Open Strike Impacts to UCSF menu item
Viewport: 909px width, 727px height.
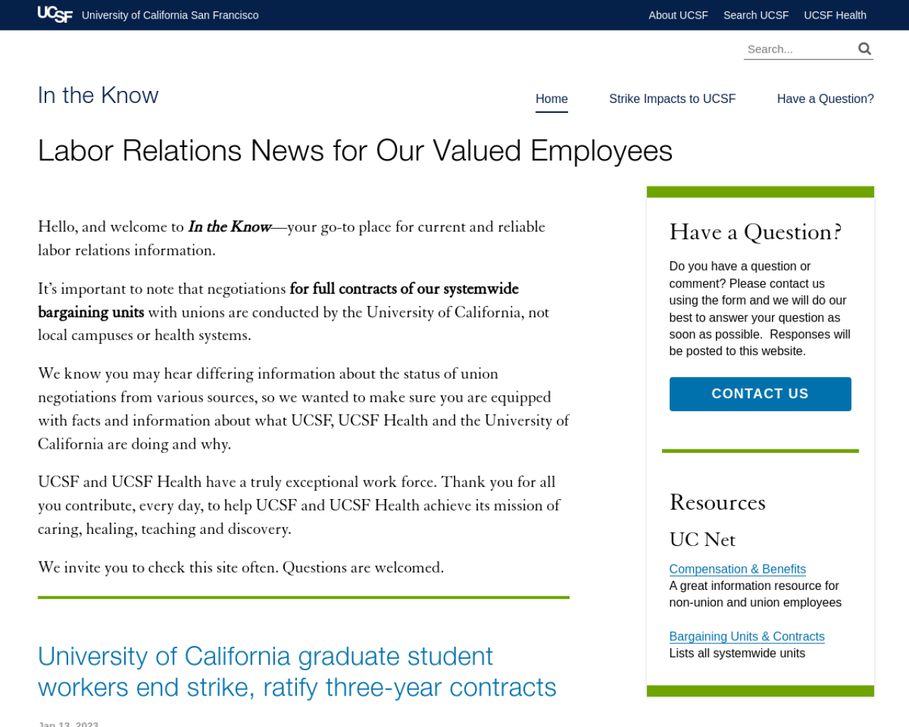673,99
